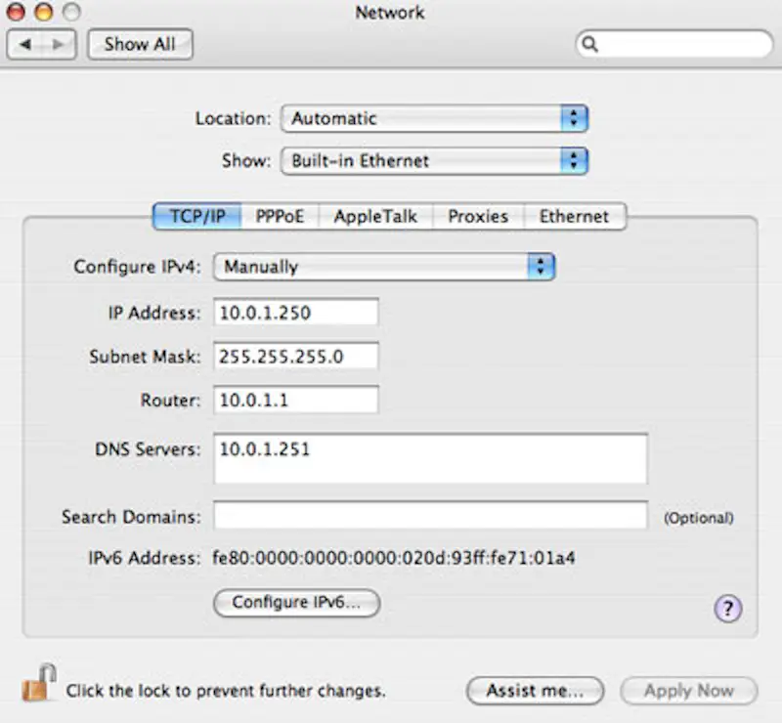The height and width of the screenshot is (723, 782).
Task: Open the Proxies tab
Action: pyautogui.click(x=478, y=216)
